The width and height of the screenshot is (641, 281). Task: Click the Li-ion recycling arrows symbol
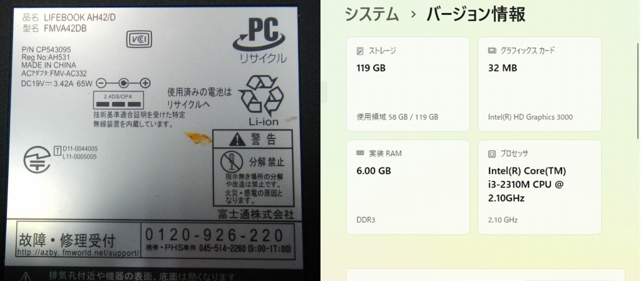(261, 96)
